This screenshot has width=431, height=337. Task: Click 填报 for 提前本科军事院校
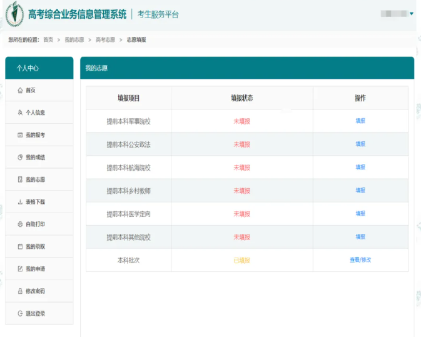pyautogui.click(x=360, y=121)
